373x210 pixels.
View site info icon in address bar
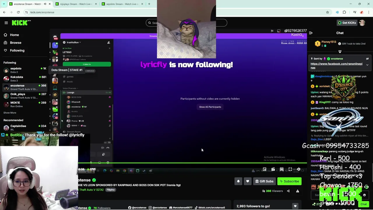click(x=27, y=12)
